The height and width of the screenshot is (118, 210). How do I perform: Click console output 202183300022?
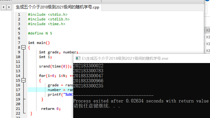click(x=88, y=66)
